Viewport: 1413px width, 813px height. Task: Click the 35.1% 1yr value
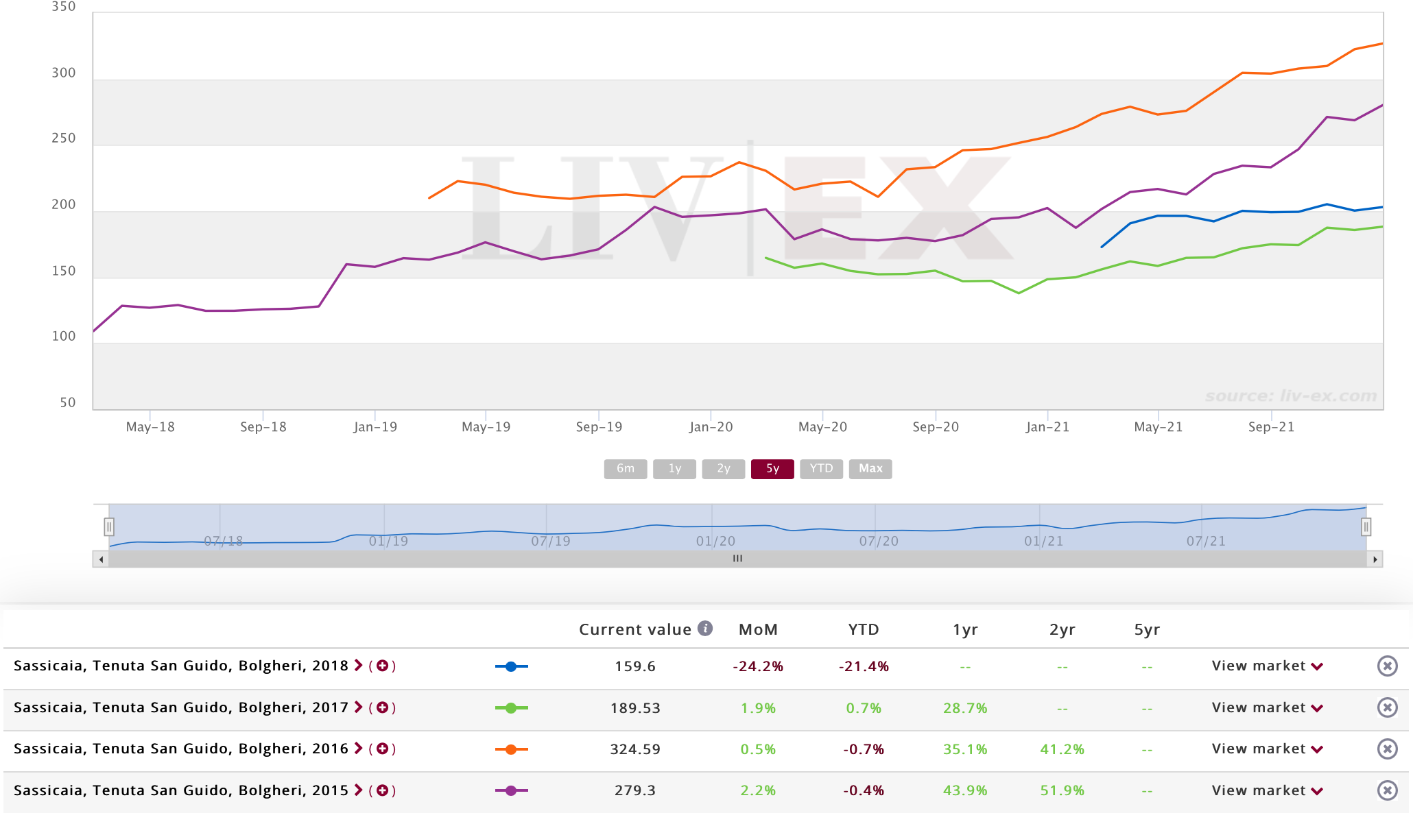point(965,749)
